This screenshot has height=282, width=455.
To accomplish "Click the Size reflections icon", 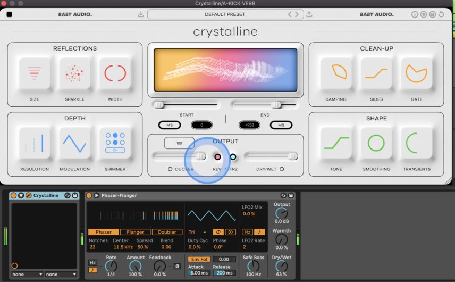I will click(34, 73).
